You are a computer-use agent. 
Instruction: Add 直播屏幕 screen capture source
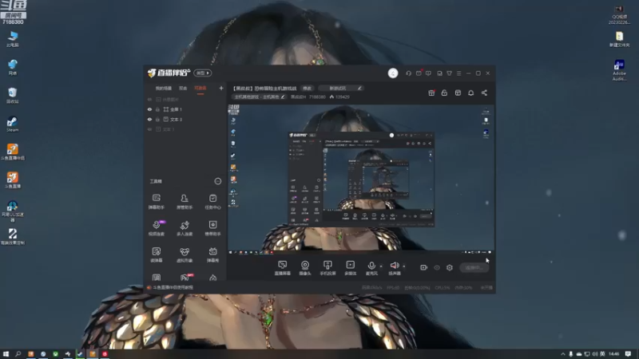click(283, 268)
